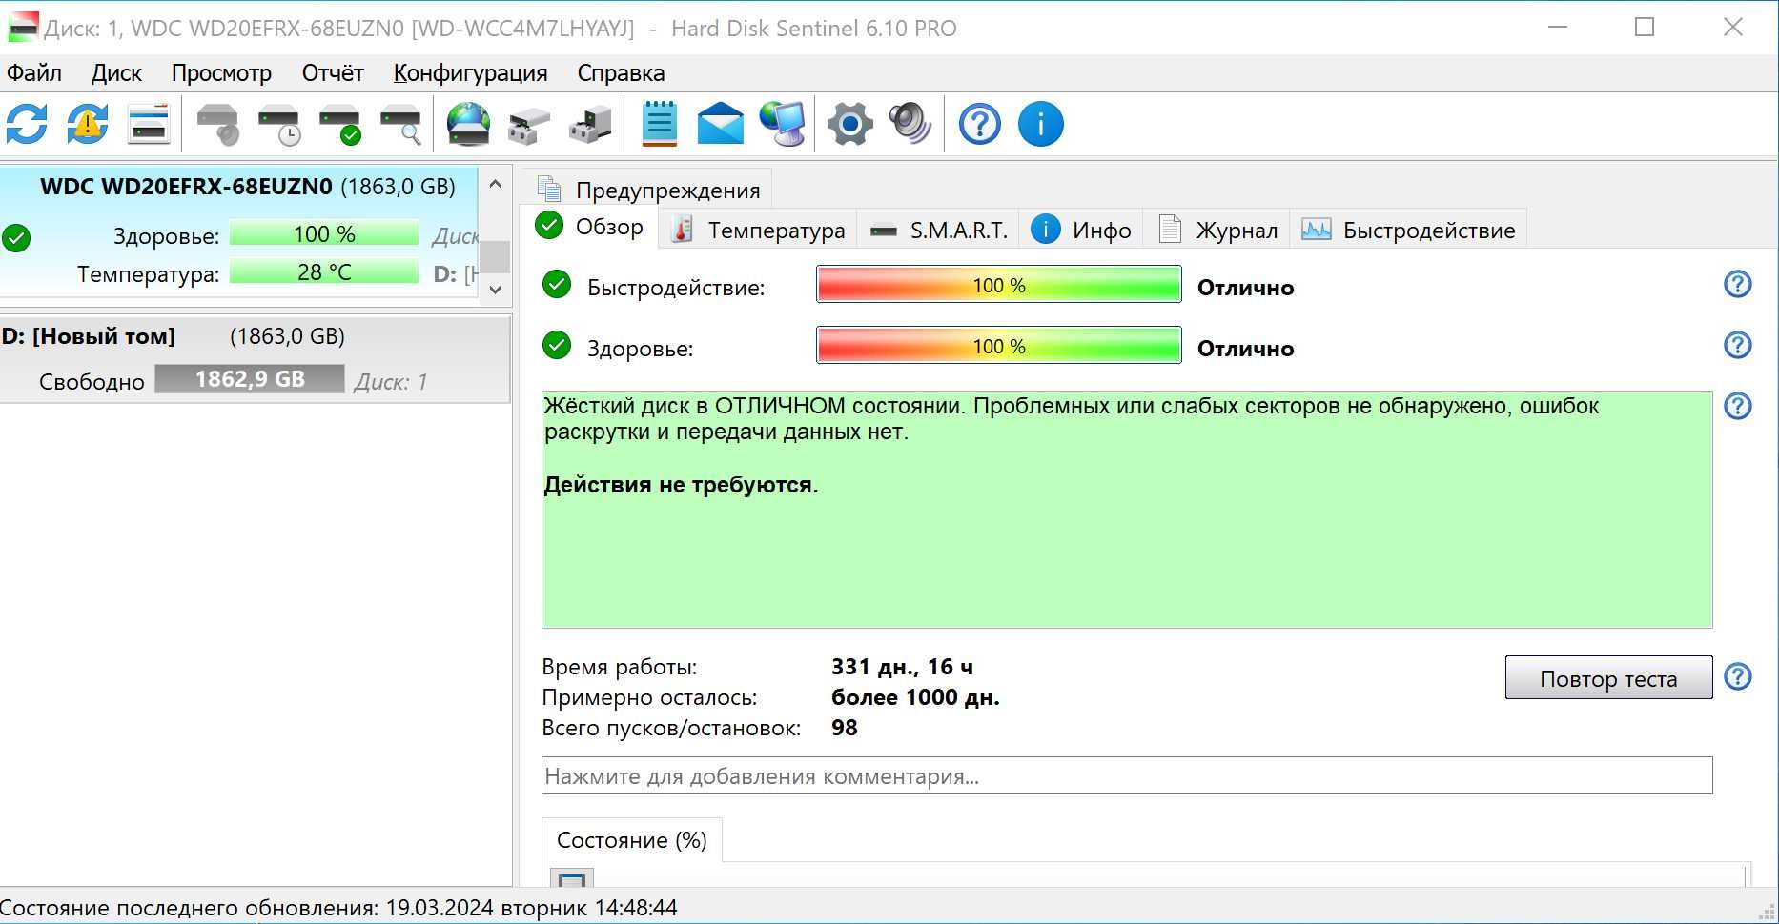Open the Просмотр menu
The image size is (1779, 924).
pos(221,72)
